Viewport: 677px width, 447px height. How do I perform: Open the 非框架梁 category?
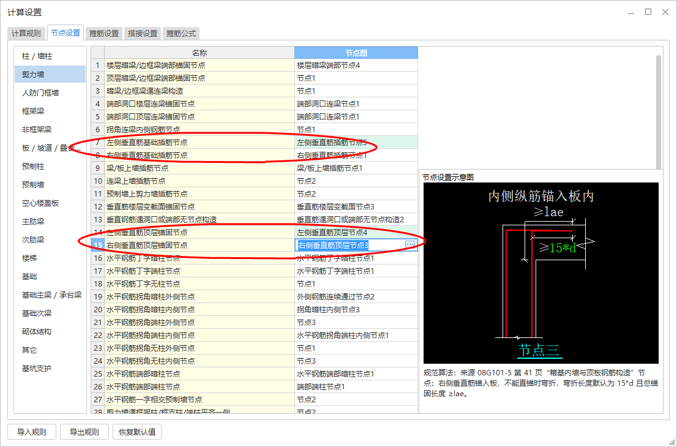50,130
